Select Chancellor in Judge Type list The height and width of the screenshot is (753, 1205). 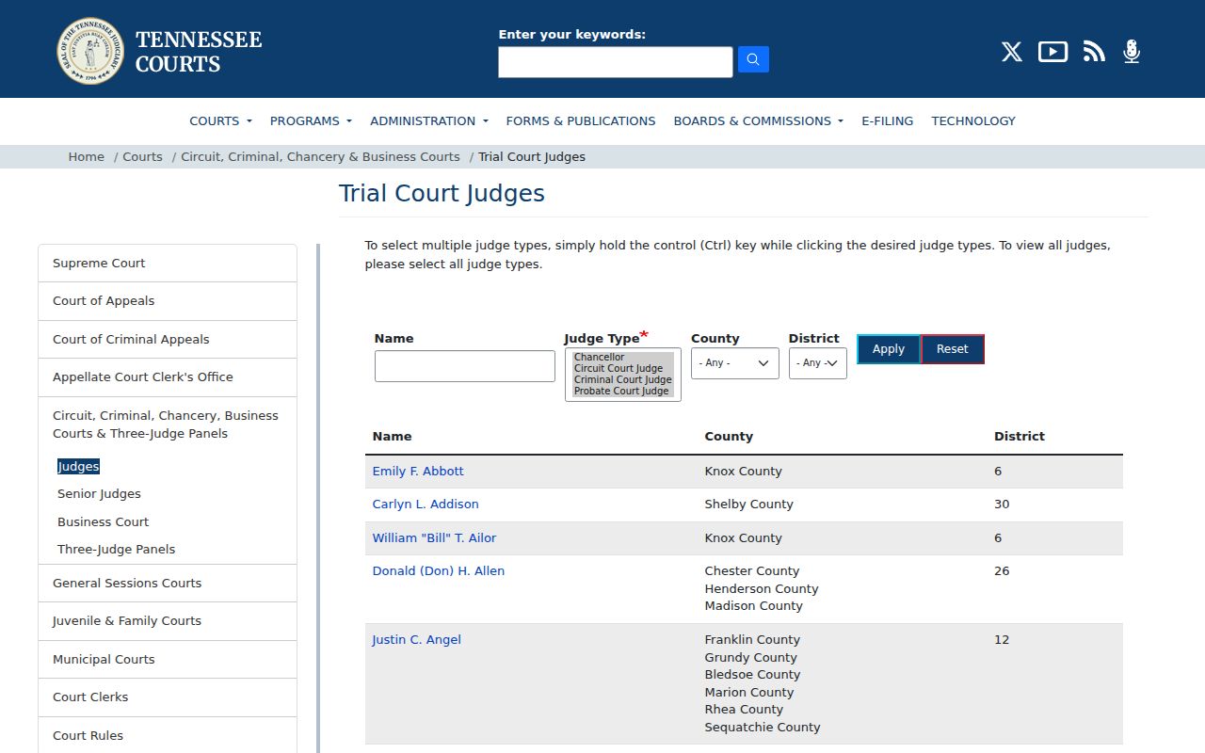[623, 358]
